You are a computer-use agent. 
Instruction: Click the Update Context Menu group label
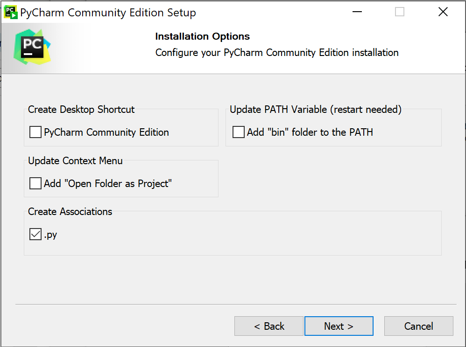tap(75, 161)
